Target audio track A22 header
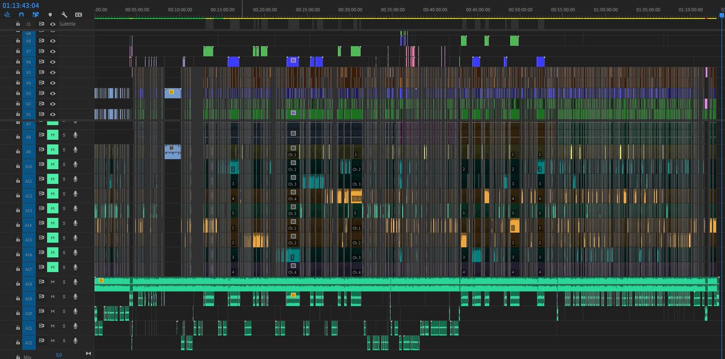This screenshot has height=359, width=725. (28, 342)
